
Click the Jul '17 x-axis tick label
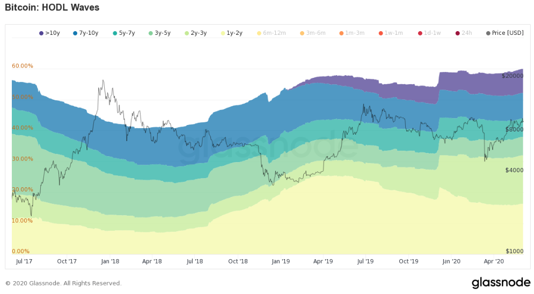(25, 261)
